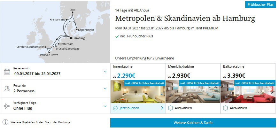279x131 pixels.
Task: Open Weitere Kabinen & Tarife
Action: (x=193, y=123)
